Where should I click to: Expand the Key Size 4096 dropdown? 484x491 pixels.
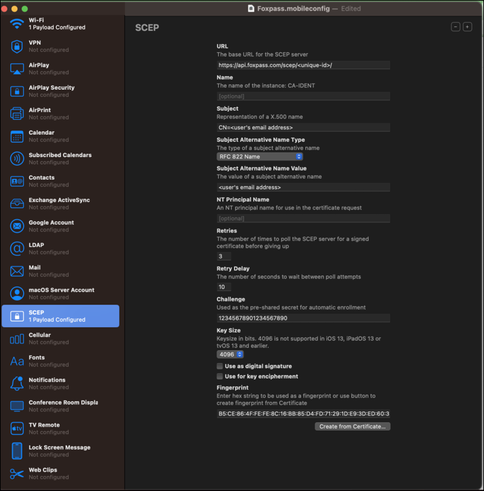230,354
